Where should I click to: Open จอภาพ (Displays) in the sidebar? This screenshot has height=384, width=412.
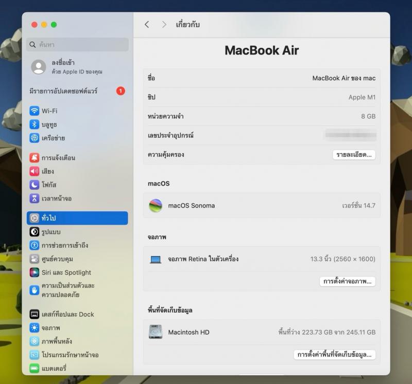coord(77,327)
